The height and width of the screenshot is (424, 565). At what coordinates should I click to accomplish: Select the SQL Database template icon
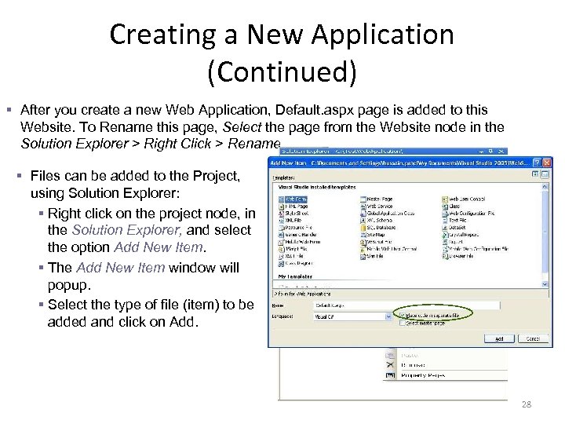coord(363,228)
